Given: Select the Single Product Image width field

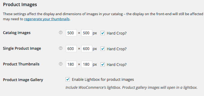Looking at the screenshot, I should pyautogui.click(x=71, y=49).
